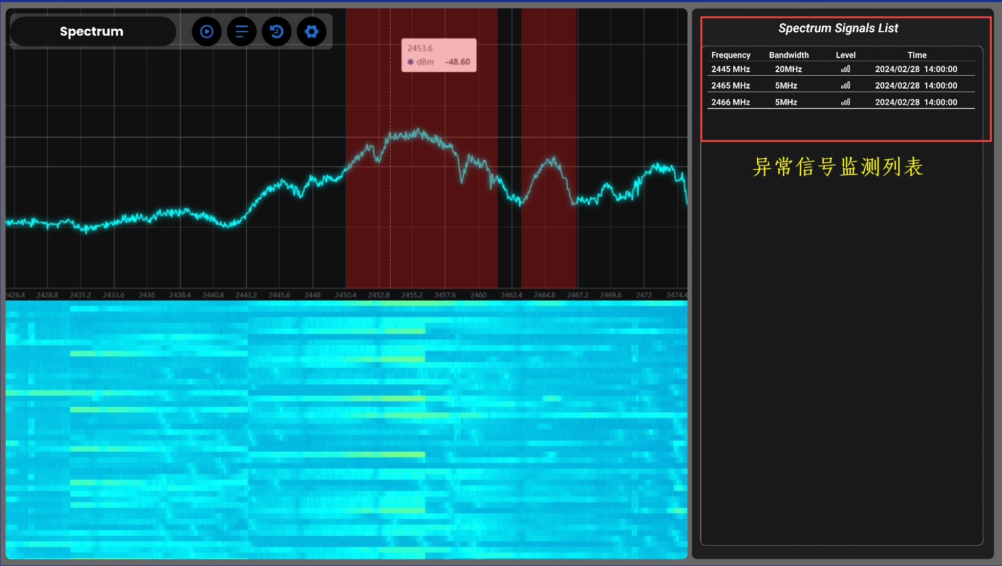Click the Bandwidth column header
Image resolution: width=1002 pixels, height=566 pixels.
[x=788, y=55]
